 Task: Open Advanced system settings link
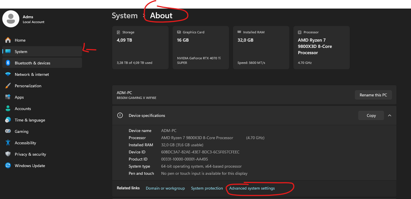coord(252,188)
